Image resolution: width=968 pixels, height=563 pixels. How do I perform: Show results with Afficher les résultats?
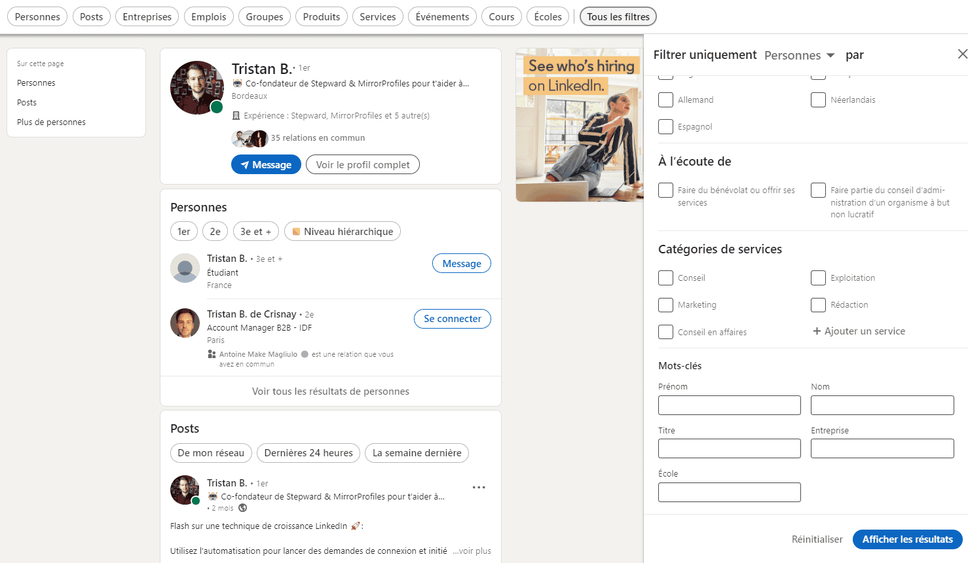908,539
